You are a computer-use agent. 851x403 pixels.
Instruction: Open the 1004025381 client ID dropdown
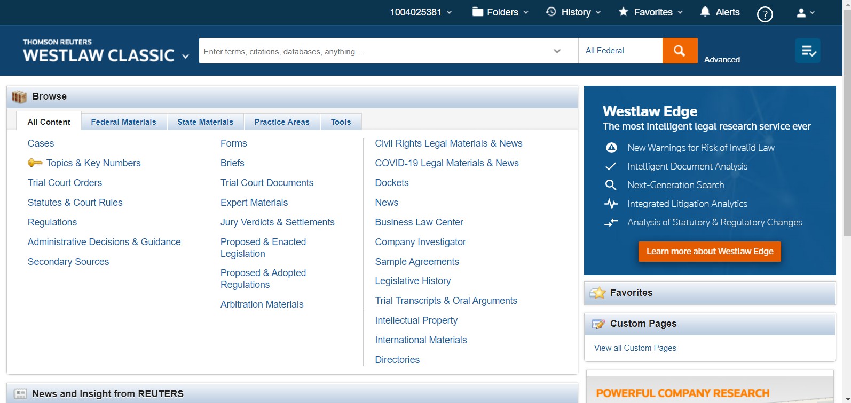[421, 12]
